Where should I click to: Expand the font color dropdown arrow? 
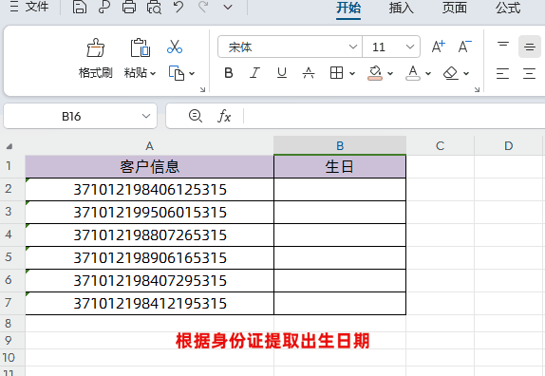tap(428, 74)
